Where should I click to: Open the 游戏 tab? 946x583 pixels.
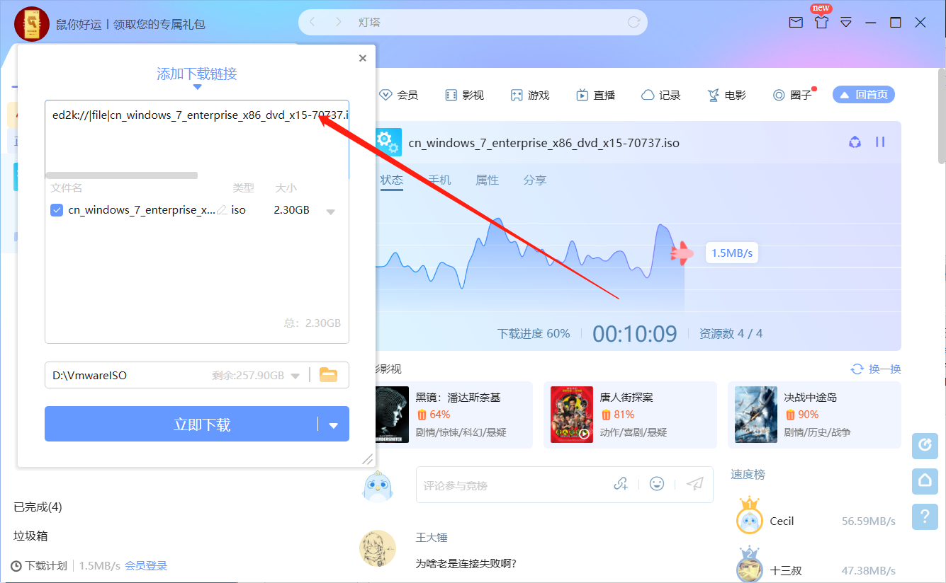pyautogui.click(x=530, y=95)
